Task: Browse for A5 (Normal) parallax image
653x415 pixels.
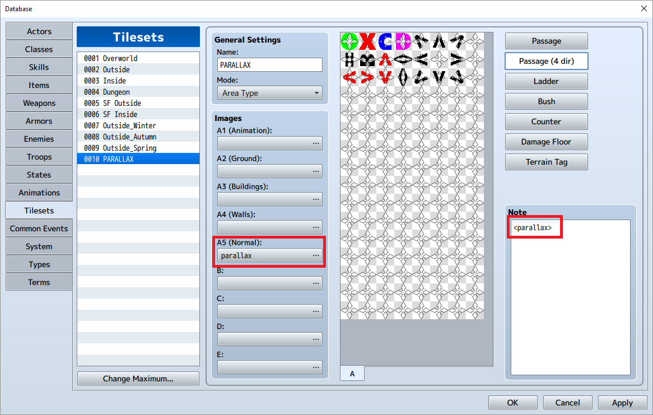Action: click(x=269, y=255)
